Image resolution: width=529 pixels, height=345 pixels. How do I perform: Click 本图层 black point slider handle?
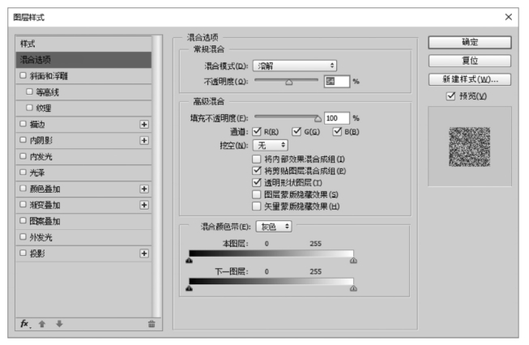pos(190,260)
